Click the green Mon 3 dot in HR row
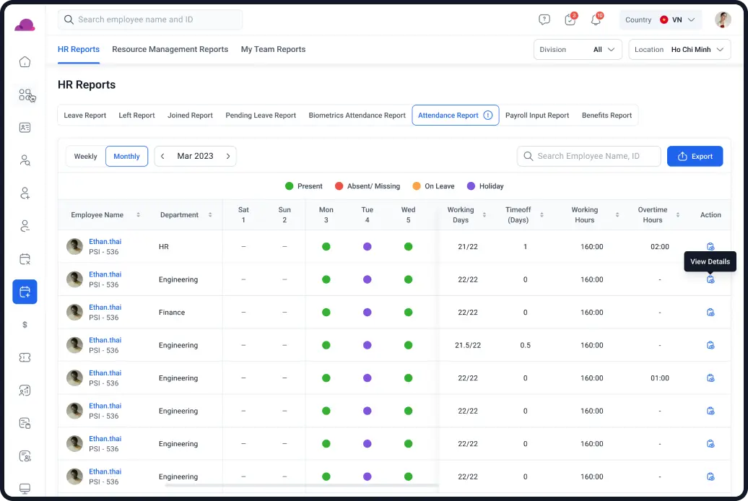This screenshot has width=748, height=501. click(x=326, y=247)
